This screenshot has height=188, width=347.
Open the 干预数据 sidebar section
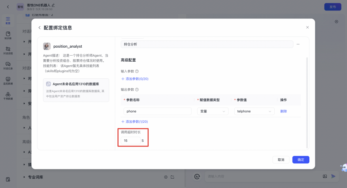click(x=8, y=96)
